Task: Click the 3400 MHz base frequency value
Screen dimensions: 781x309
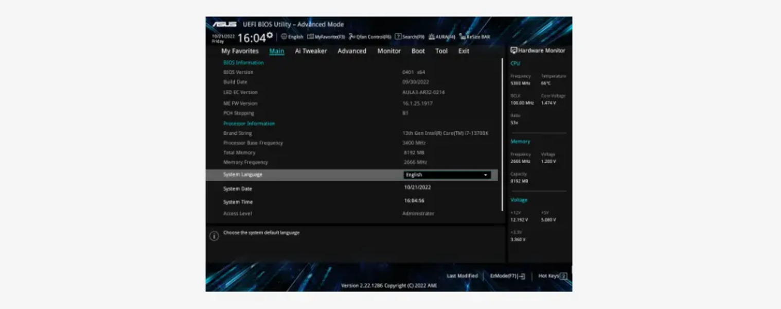Action: [x=414, y=143]
